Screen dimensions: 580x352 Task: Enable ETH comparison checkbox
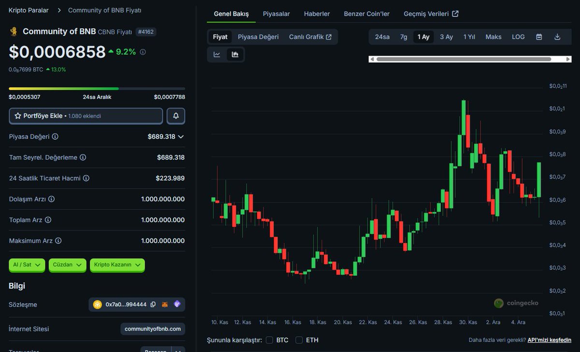pyautogui.click(x=299, y=340)
